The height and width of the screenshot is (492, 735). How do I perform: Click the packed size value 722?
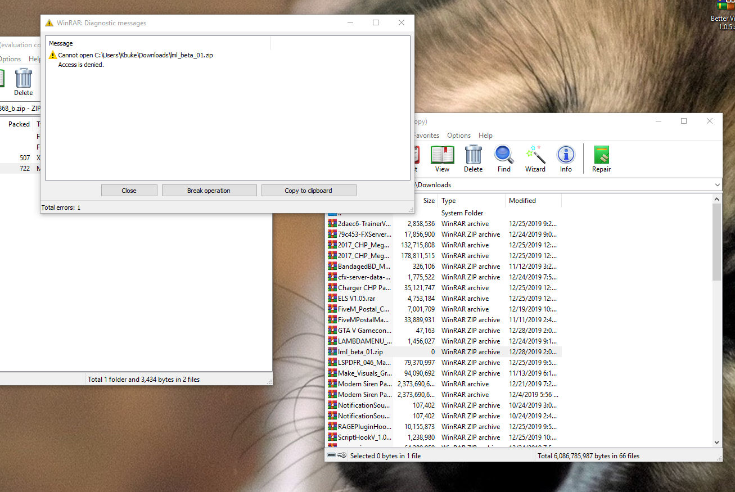click(25, 169)
